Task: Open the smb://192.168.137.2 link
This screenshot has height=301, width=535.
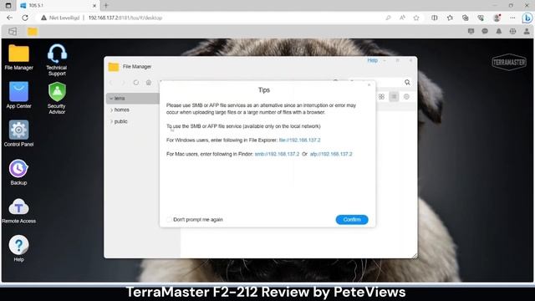Action: click(277, 154)
